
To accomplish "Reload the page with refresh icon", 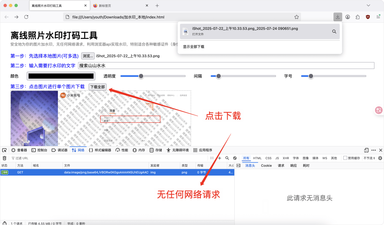I will coord(26,17).
